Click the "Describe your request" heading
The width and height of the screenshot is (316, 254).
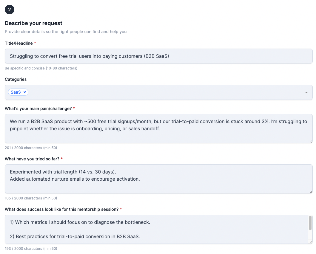[x=34, y=23]
